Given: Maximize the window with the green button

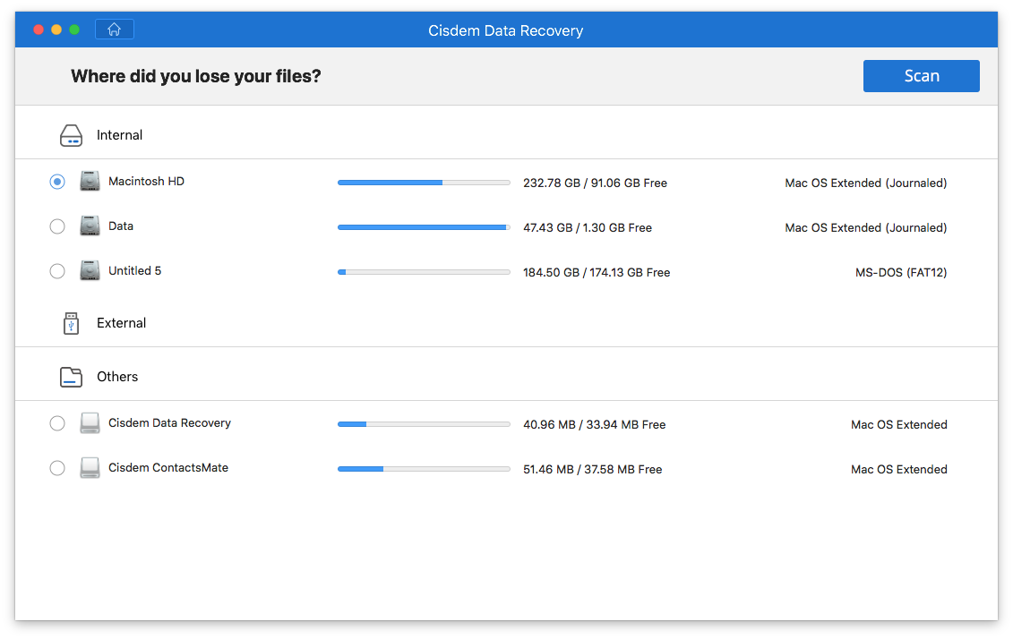Looking at the screenshot, I should pos(74,30).
